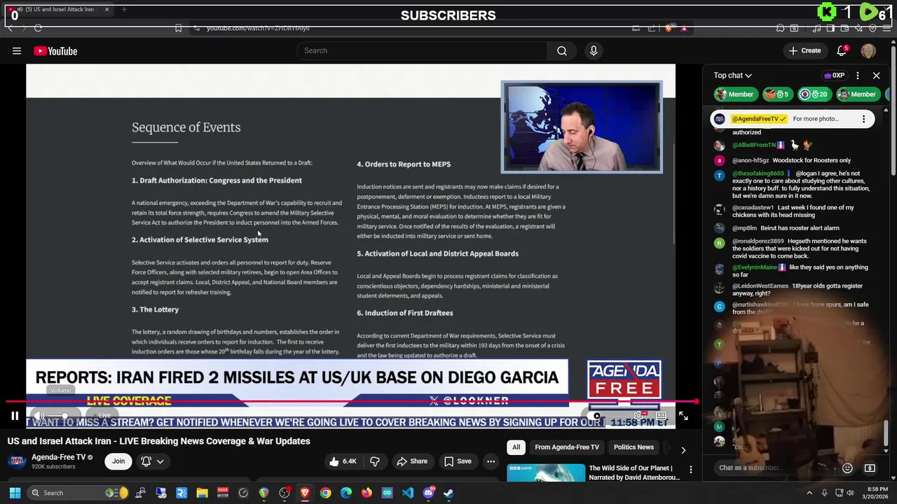Click the browser address bar URL
The height and width of the screenshot is (504, 897).
(x=258, y=28)
